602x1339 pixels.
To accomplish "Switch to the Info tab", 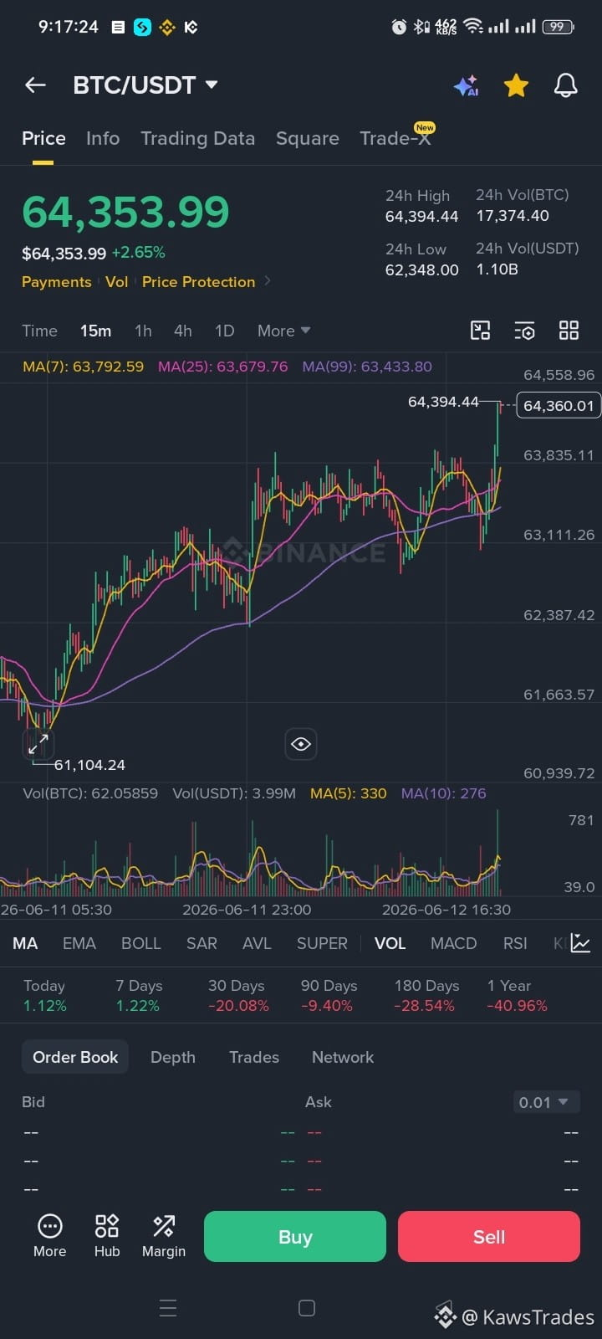I will pyautogui.click(x=103, y=138).
